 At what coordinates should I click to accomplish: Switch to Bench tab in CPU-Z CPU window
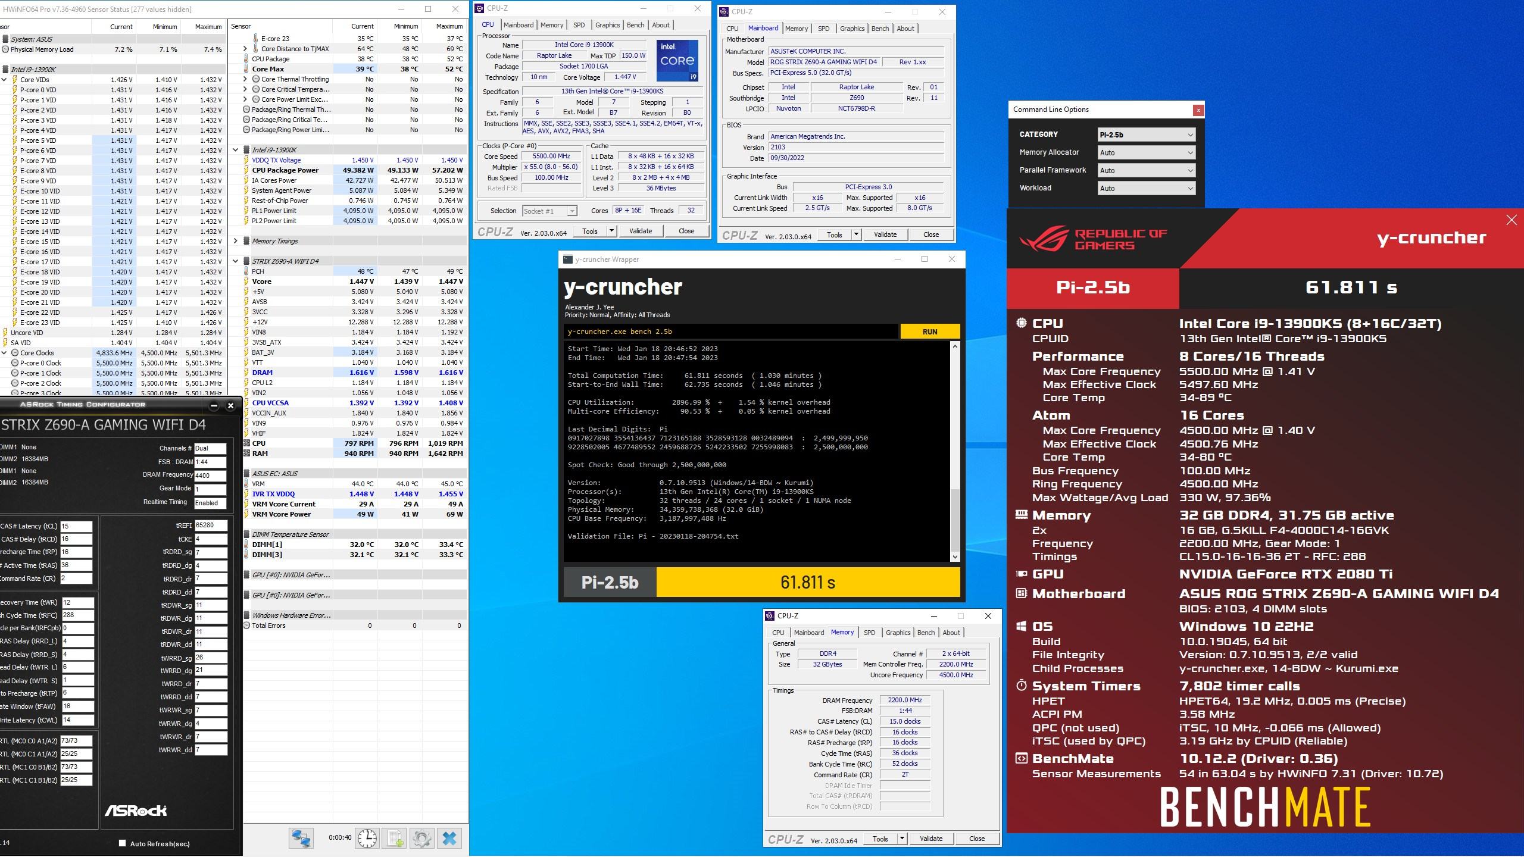[635, 25]
